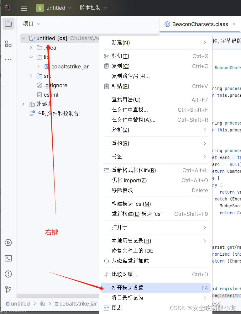Choose 复制路径/引用... menu item
The image size is (241, 314).
click(155, 76)
